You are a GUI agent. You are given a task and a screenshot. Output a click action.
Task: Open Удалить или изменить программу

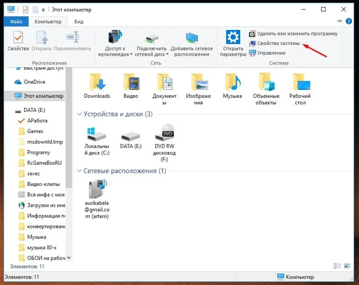tap(293, 34)
